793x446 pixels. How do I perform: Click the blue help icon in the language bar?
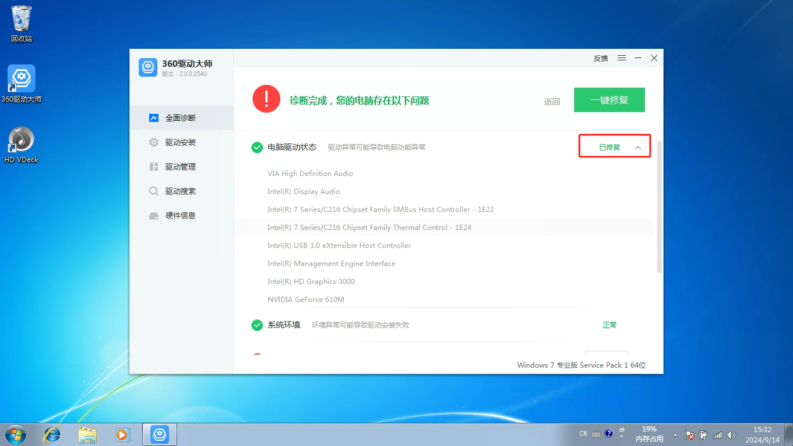[609, 433]
